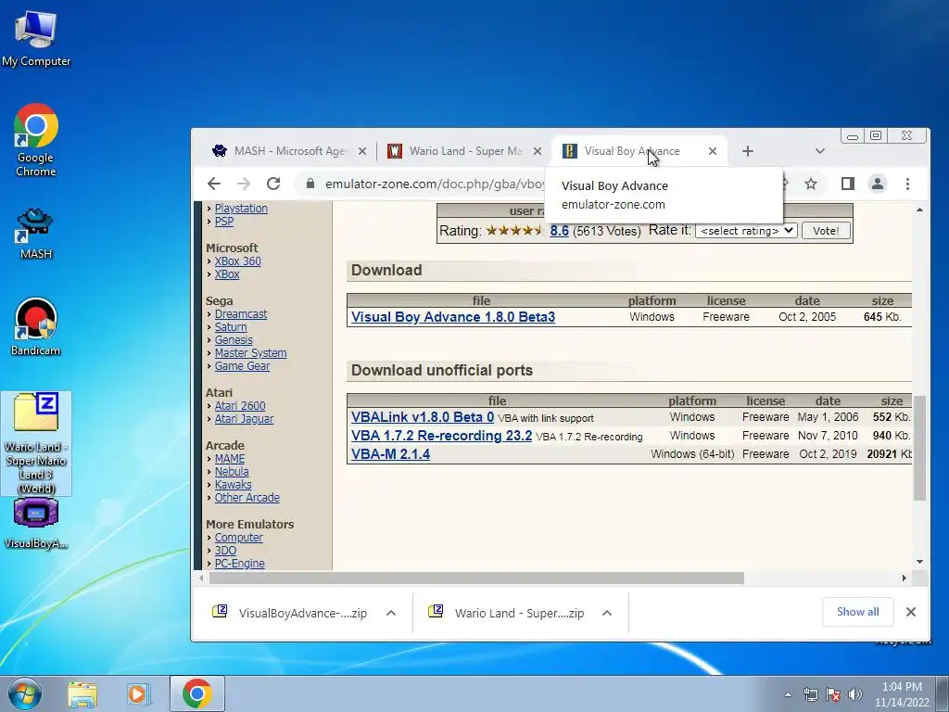Open Kawaks sidebar link

(x=233, y=485)
